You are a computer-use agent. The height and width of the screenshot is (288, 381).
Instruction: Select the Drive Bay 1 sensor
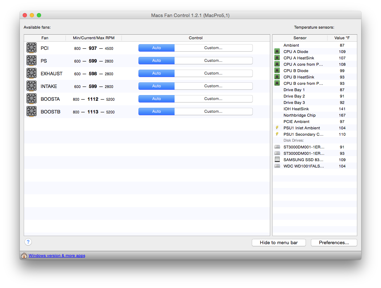tap(315, 90)
